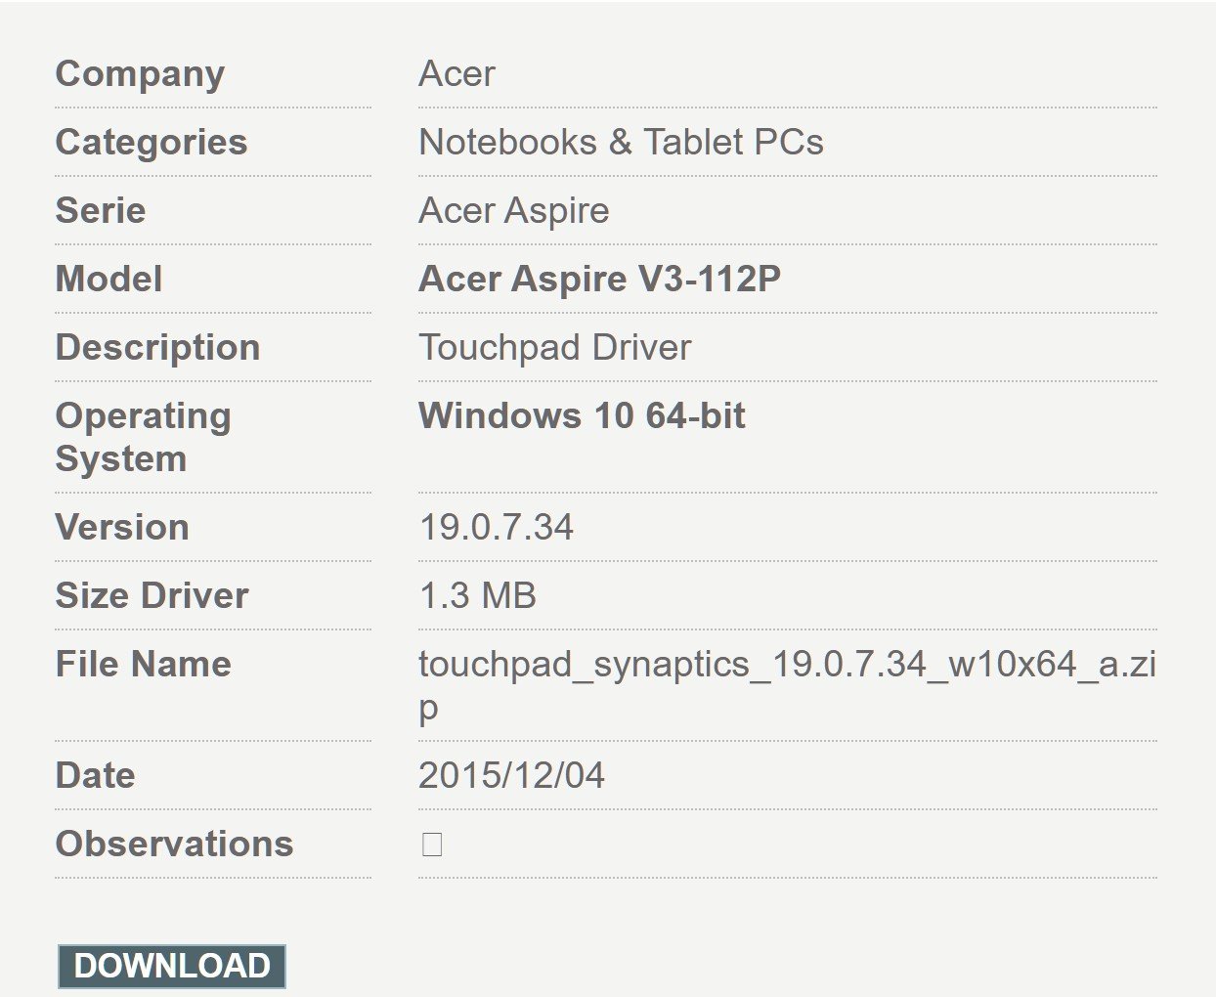This screenshot has height=997, width=1216.
Task: Click the 'Touchpad Driver' description value
Action: pyautogui.click(x=555, y=347)
